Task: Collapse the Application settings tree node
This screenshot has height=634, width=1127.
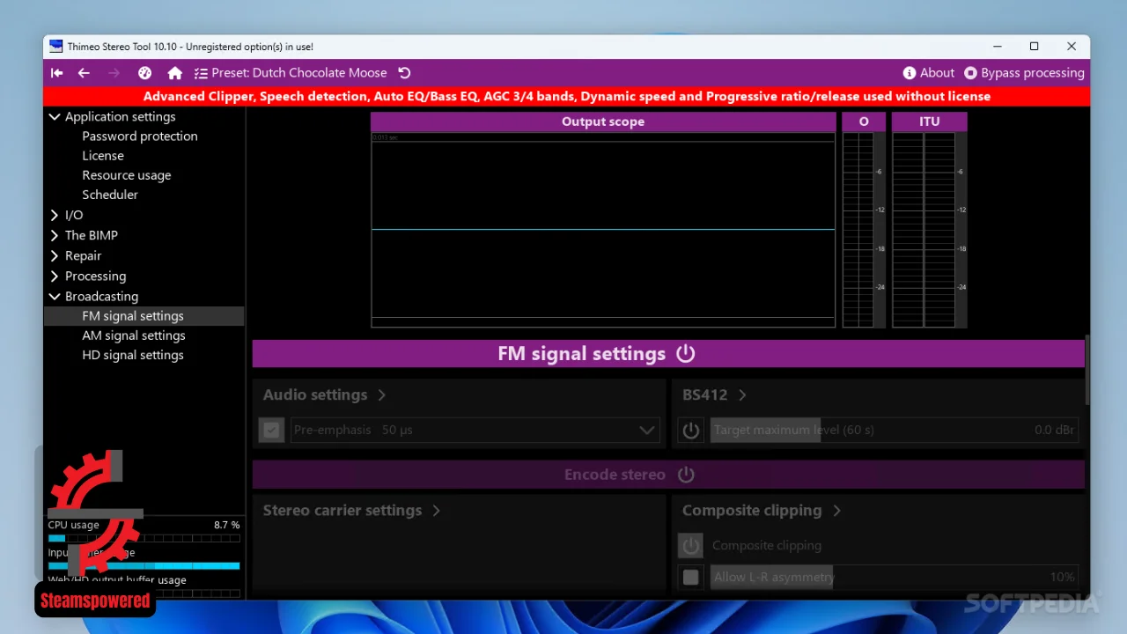Action: [x=55, y=116]
